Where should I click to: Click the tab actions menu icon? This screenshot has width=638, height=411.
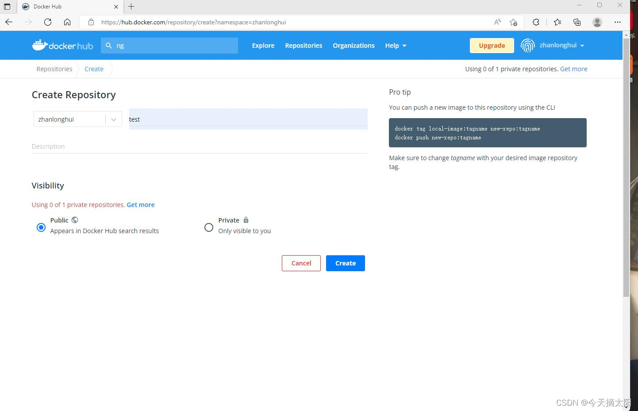click(x=7, y=7)
